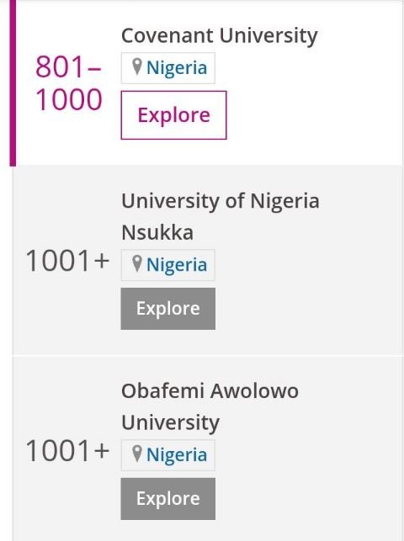
Task: Open the Covenant University title
Action: pos(220,36)
